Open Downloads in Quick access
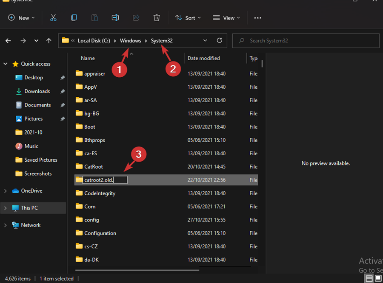Viewport: 383px width, 283px height. point(37,91)
